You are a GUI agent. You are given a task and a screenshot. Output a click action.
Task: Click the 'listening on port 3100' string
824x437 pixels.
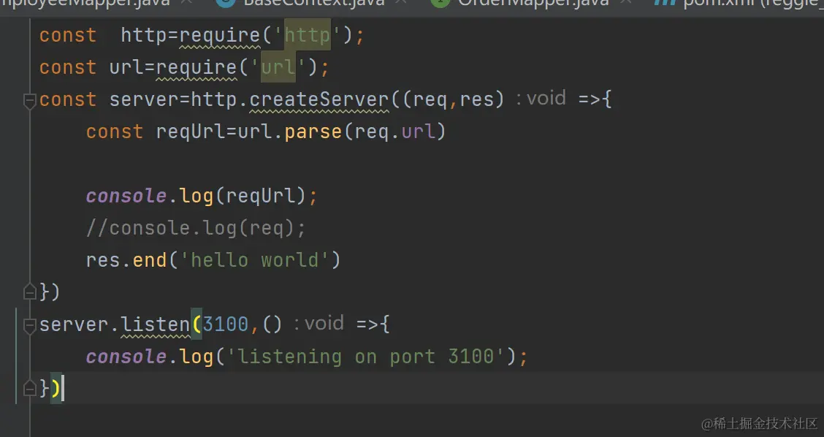(x=366, y=357)
